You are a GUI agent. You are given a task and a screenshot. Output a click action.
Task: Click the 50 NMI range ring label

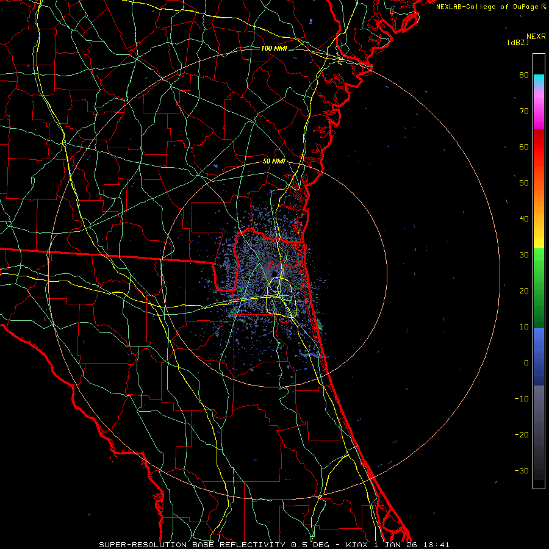[x=274, y=162]
